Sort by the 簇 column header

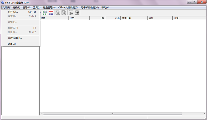(x=97, y=18)
